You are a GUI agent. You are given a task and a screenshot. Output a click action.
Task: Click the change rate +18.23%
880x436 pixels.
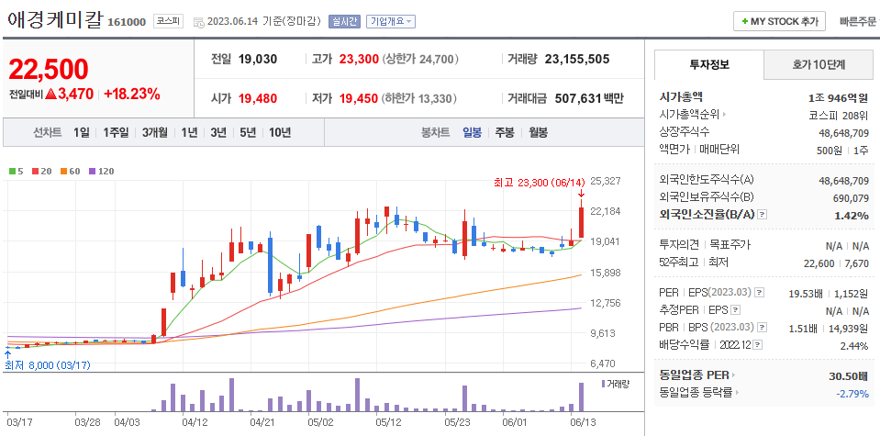coord(132,95)
